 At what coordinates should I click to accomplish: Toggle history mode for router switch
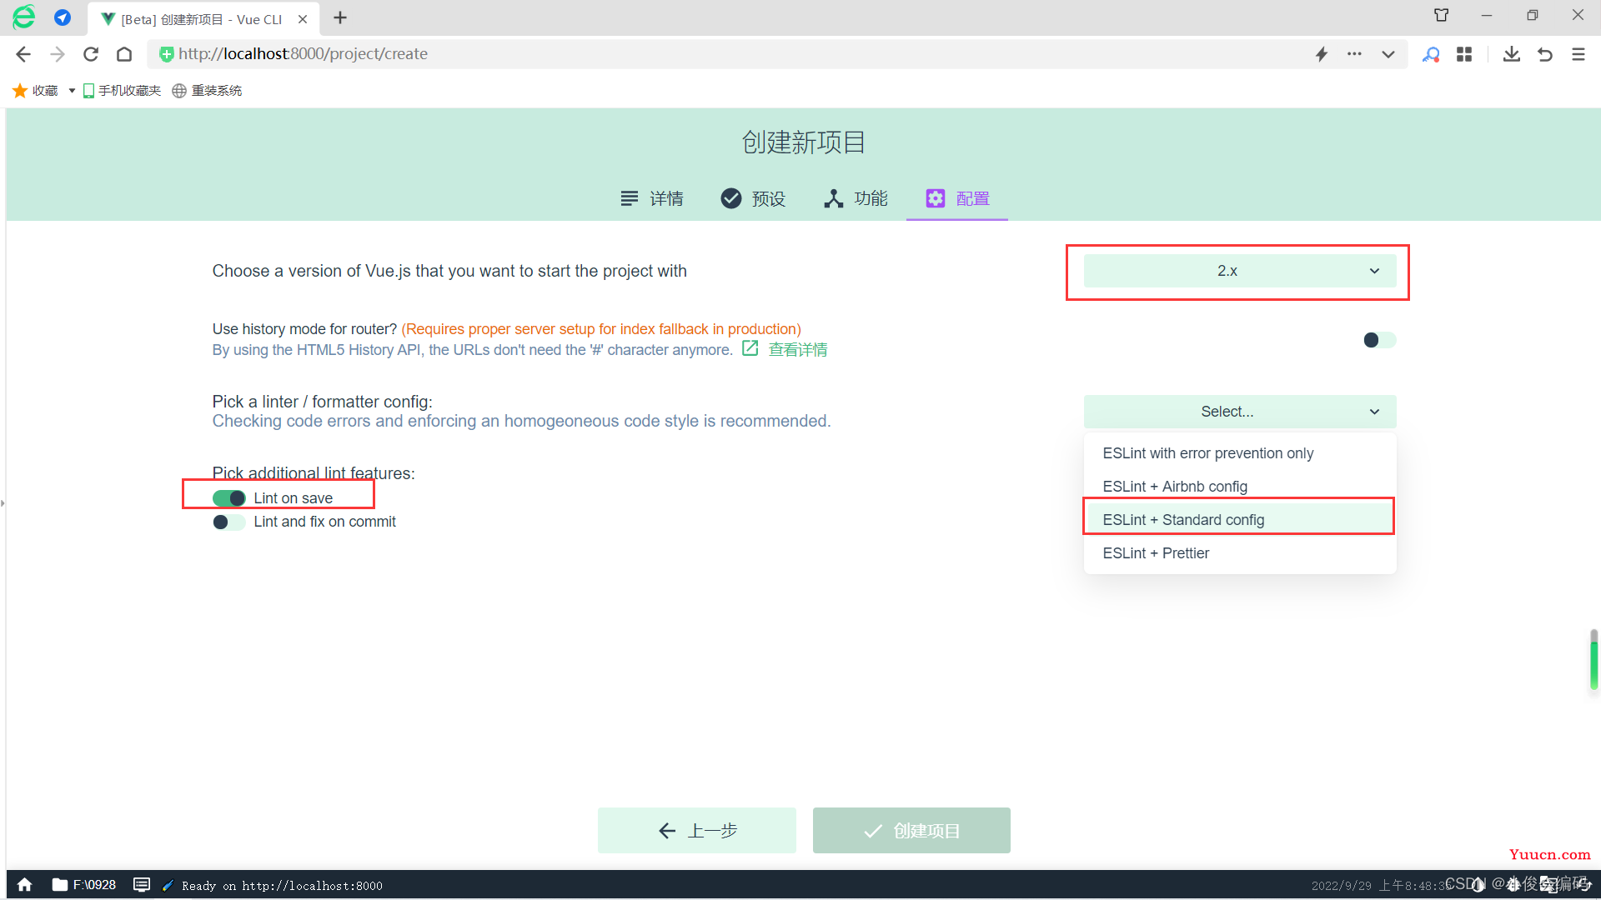[x=1379, y=340]
